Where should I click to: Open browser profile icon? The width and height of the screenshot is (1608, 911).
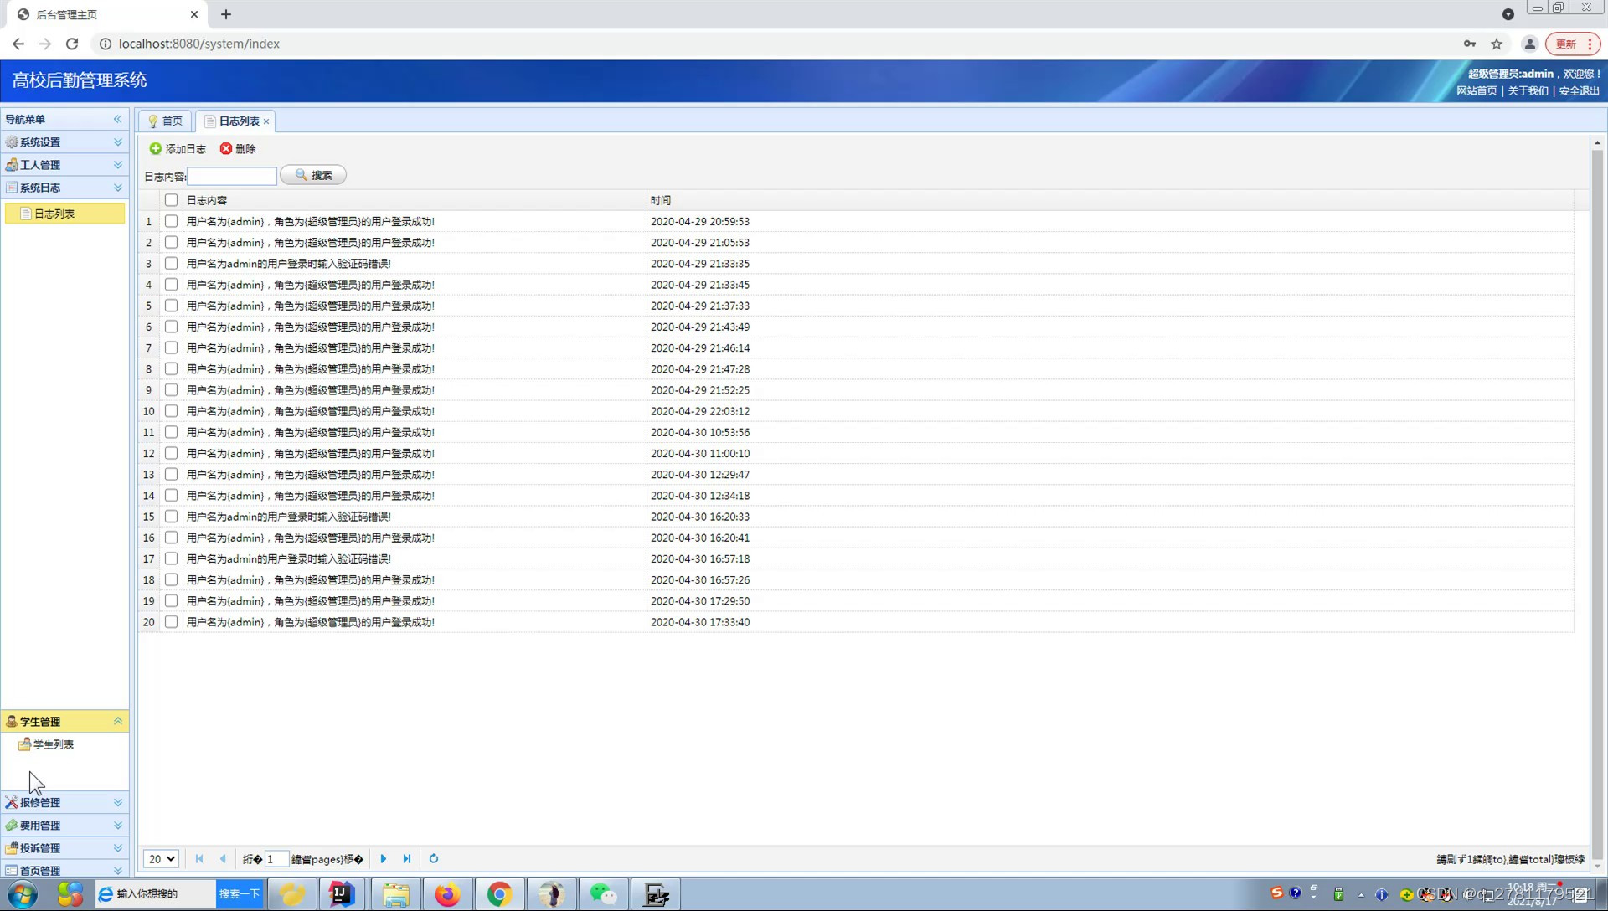point(1529,44)
